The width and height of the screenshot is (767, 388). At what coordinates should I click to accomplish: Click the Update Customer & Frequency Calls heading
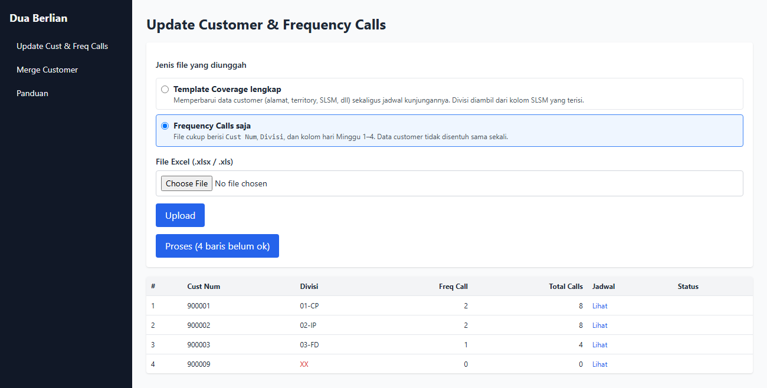pyautogui.click(x=266, y=25)
